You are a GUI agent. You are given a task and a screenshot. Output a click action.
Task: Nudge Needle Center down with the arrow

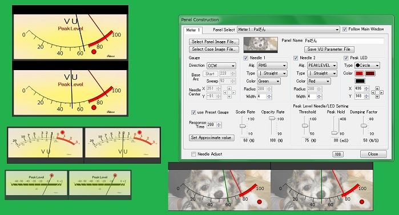tap(229, 96)
